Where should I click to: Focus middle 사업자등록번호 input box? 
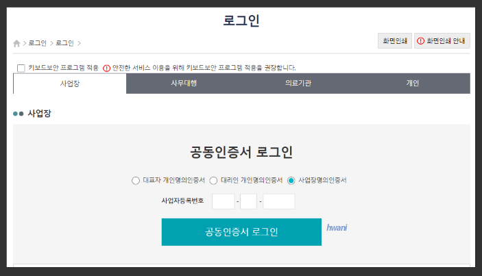(248, 201)
